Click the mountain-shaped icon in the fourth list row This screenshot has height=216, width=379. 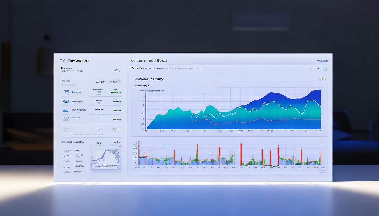[66, 119]
